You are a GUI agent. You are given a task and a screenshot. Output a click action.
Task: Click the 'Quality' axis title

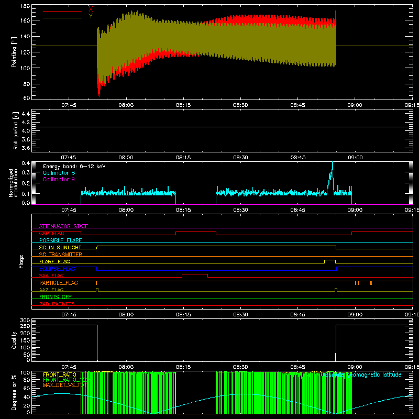coord(14,340)
